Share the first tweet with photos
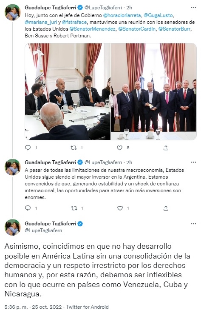This screenshot has width=201, height=310. 166,148
